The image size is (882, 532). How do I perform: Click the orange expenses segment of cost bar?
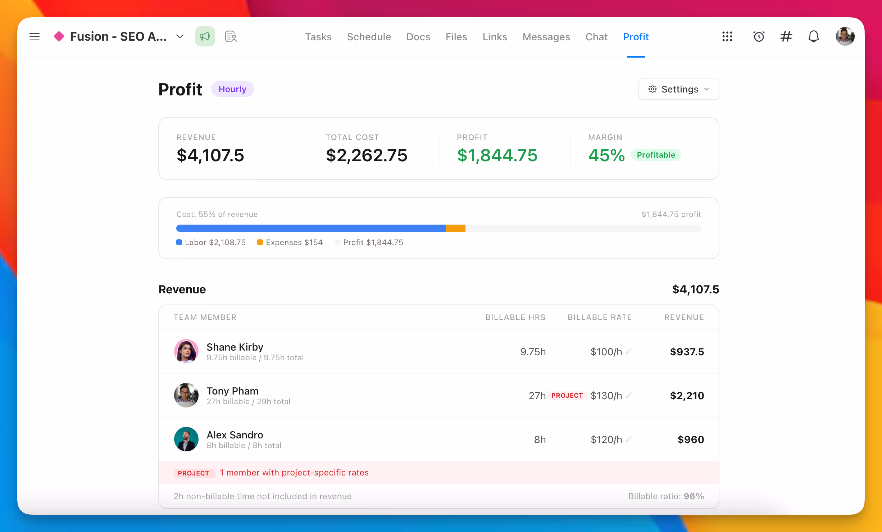click(455, 228)
